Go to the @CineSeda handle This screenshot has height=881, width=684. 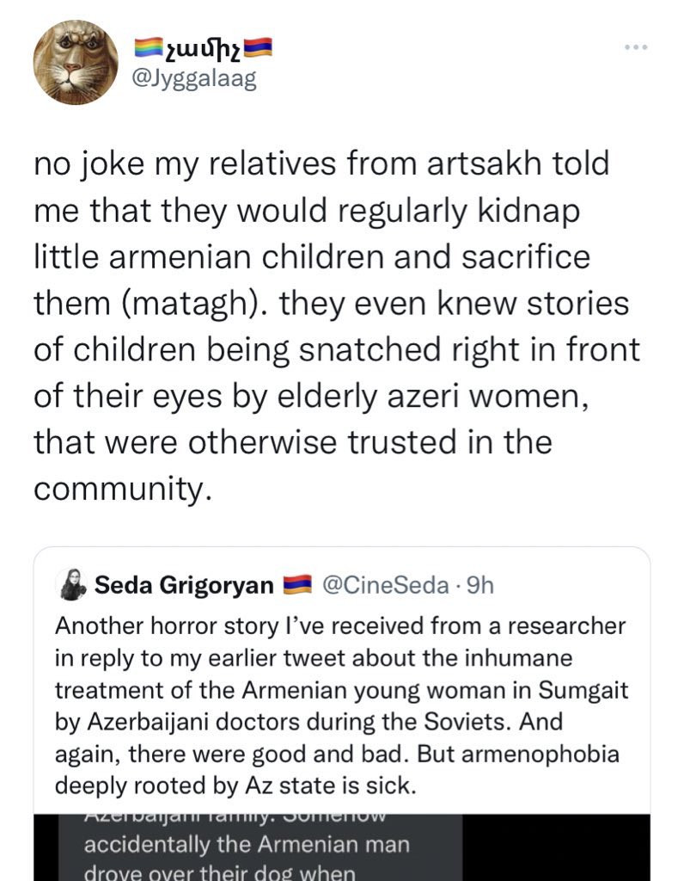tap(384, 586)
